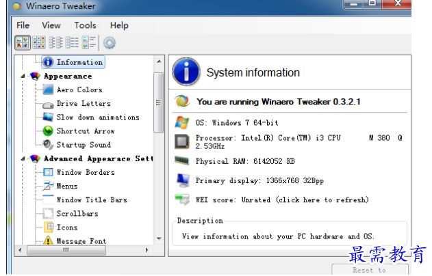Open Slow down animations setting

coord(97,117)
